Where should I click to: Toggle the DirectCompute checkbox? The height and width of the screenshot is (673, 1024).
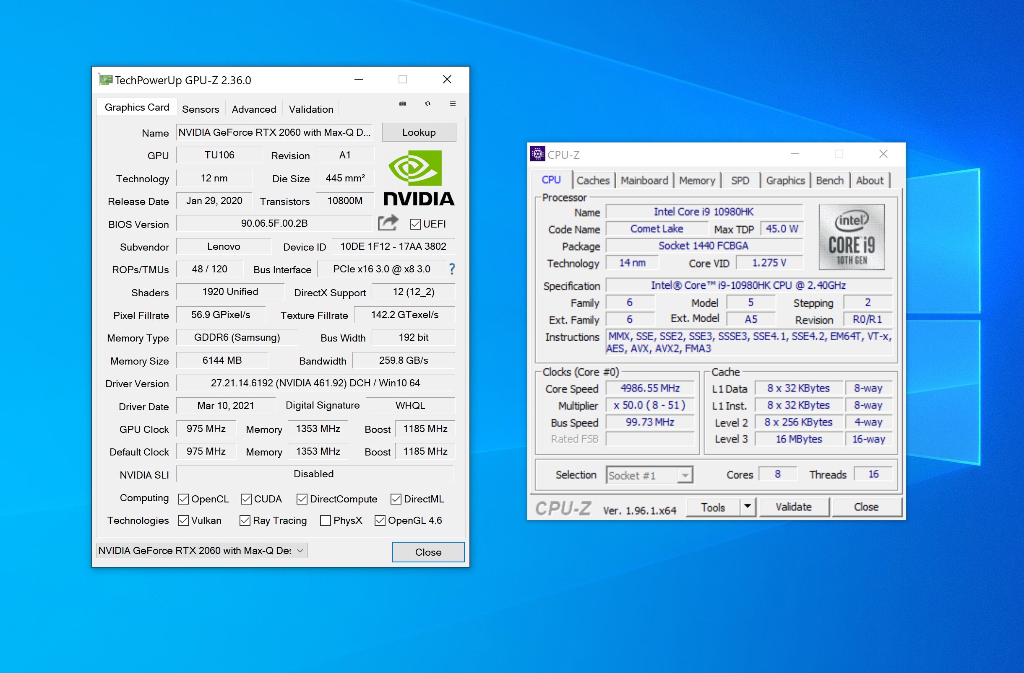(302, 499)
